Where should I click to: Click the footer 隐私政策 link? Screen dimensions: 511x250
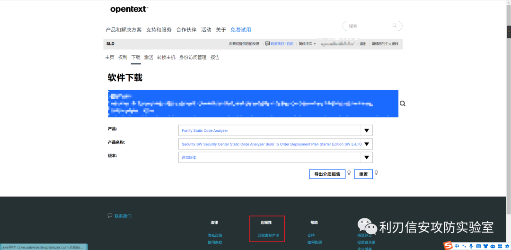tap(215, 235)
